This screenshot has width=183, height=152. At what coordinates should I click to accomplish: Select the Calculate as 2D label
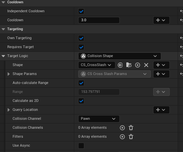click(x=26, y=101)
